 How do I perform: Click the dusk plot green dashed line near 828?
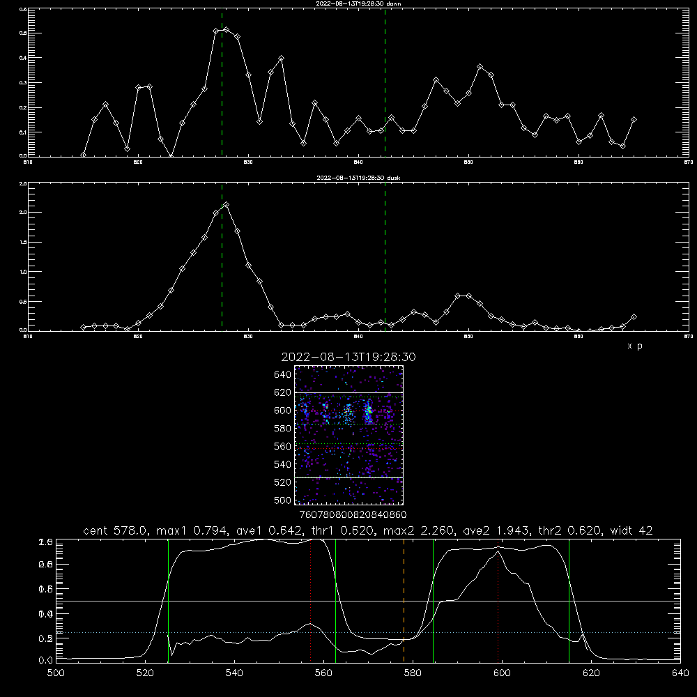tap(222, 256)
